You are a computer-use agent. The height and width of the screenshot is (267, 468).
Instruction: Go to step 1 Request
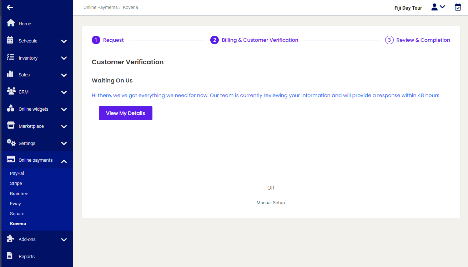coord(108,40)
